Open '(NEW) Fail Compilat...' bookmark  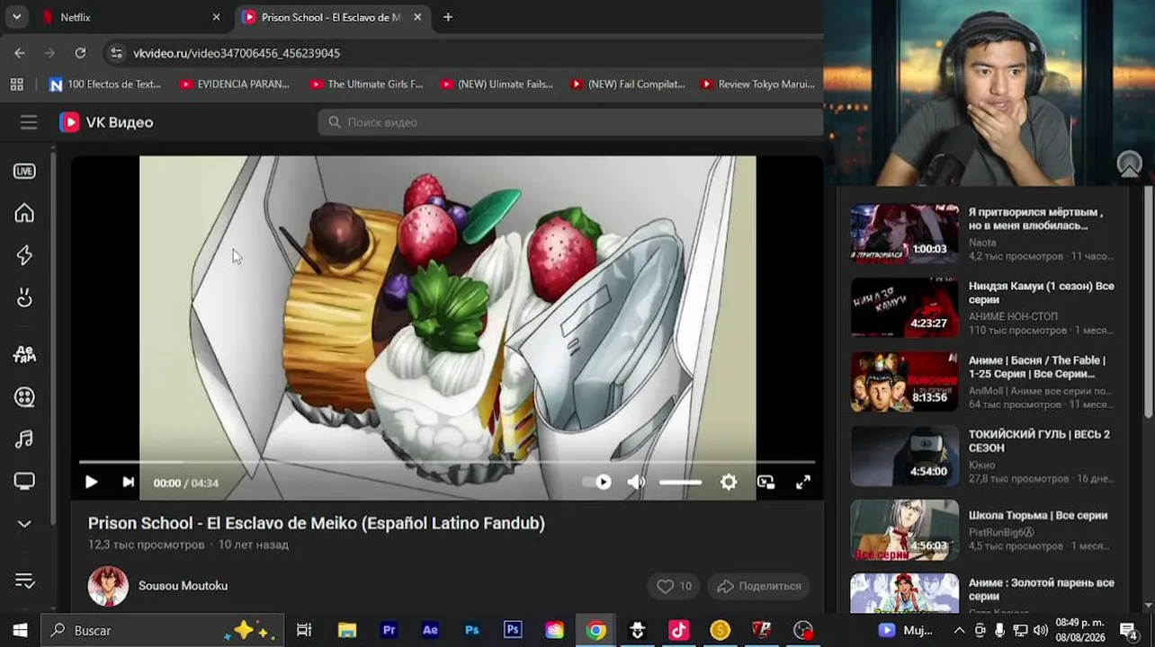[x=628, y=84]
